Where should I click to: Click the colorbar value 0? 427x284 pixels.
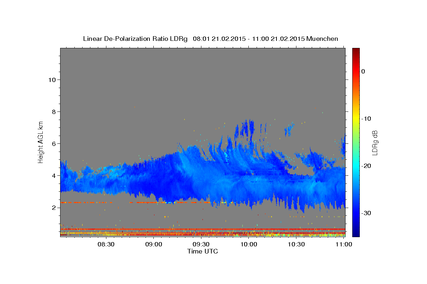click(x=363, y=71)
